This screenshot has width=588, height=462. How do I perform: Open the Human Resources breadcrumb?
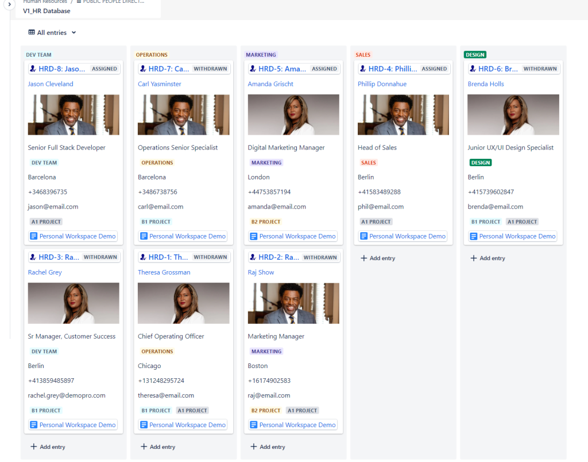(x=45, y=2)
